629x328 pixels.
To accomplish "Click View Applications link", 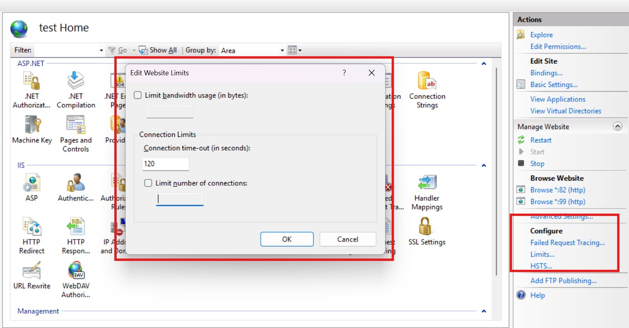I will point(558,99).
